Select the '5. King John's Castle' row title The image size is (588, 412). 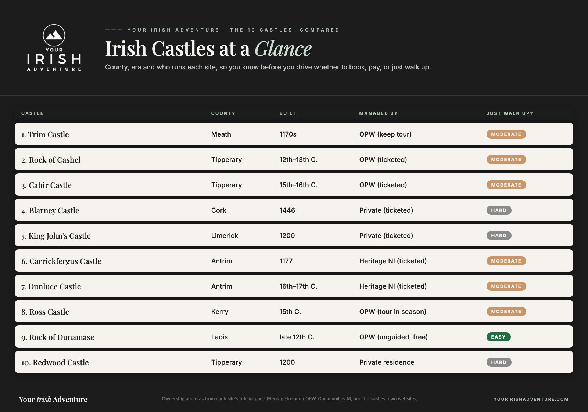click(56, 236)
